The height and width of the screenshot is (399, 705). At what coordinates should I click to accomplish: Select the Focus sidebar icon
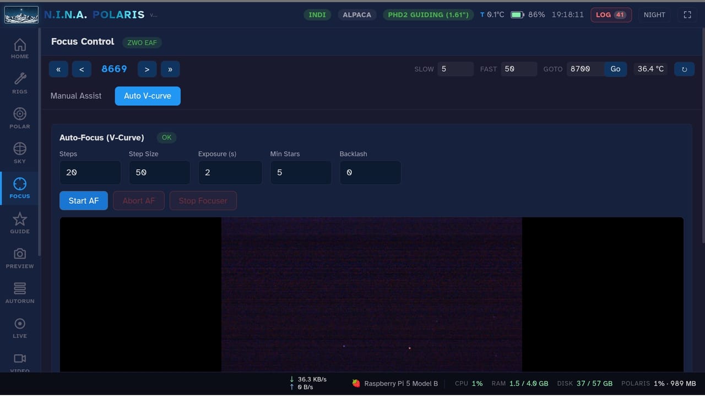click(x=20, y=188)
